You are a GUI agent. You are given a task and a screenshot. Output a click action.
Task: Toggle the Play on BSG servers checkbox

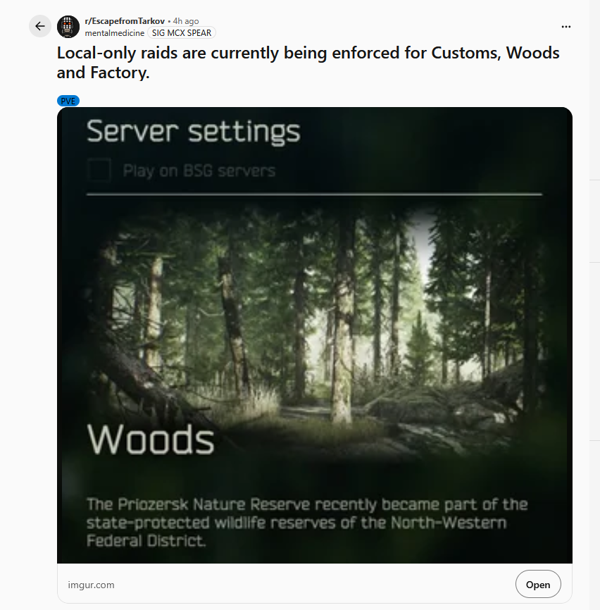tap(99, 170)
